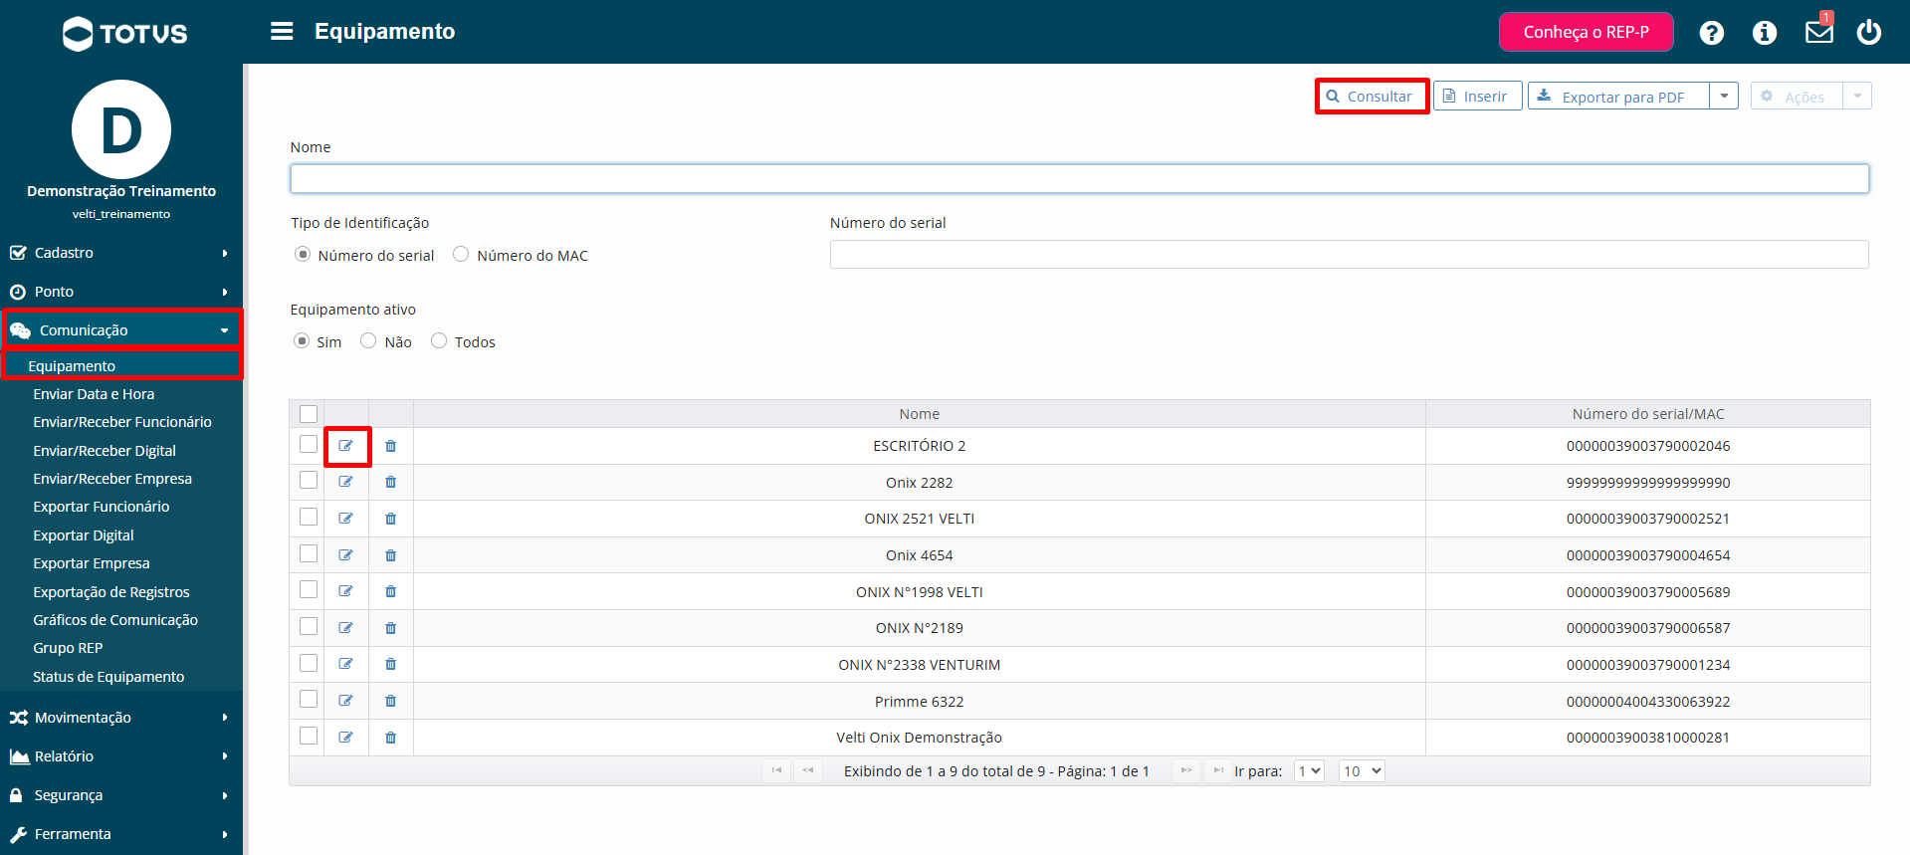This screenshot has width=1910, height=855.
Task: Edit the ONIX N°1998 VELTI row
Action: click(x=345, y=591)
